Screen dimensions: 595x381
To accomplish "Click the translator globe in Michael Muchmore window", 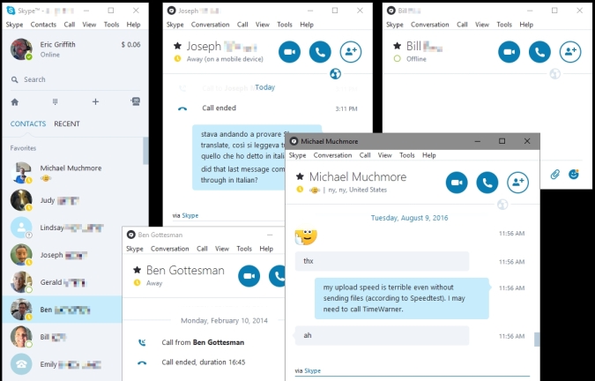I will pyautogui.click(x=502, y=205).
